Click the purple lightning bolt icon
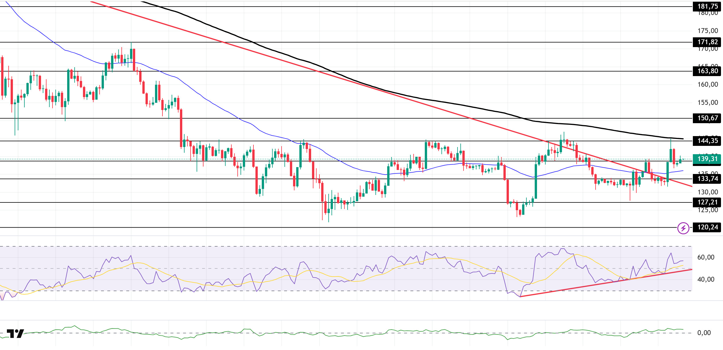The width and height of the screenshot is (723, 350). [683, 228]
